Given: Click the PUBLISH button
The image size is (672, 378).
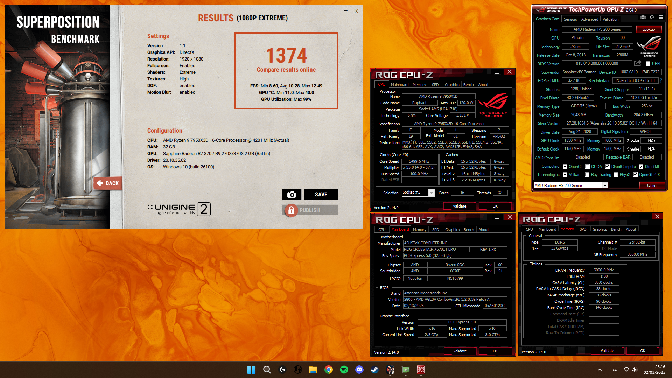Looking at the screenshot, I should pos(309,210).
